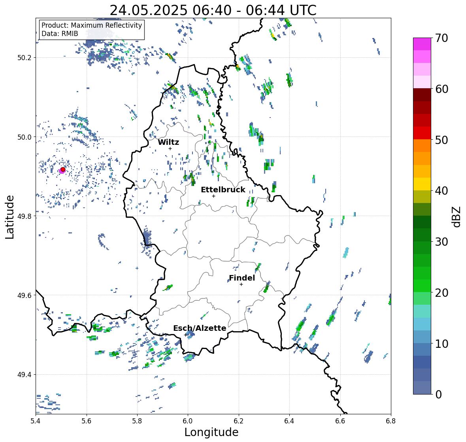This screenshot has width=466, height=442.
Task: Click the colorbar tick label 0
Action: coord(438,395)
